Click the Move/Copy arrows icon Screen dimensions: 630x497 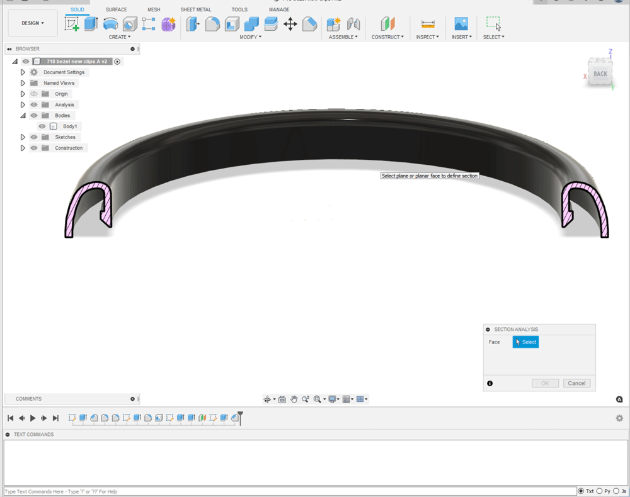click(x=290, y=25)
